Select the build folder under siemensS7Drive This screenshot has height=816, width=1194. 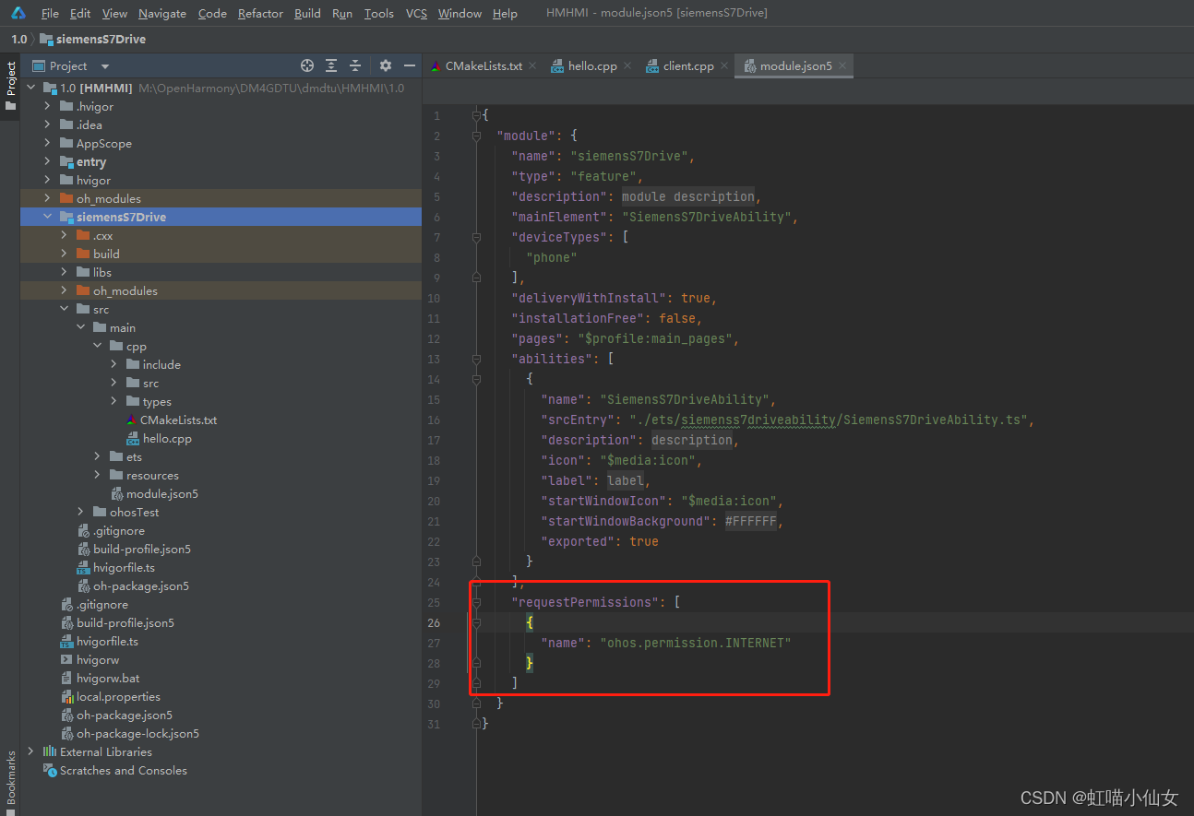106,254
